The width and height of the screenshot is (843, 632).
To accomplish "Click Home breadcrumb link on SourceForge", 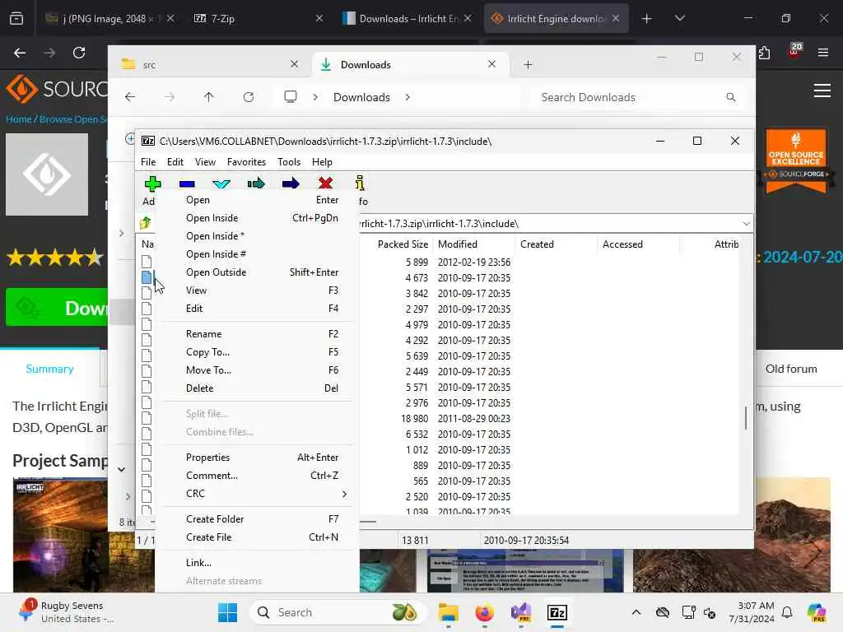I will 18,119.
